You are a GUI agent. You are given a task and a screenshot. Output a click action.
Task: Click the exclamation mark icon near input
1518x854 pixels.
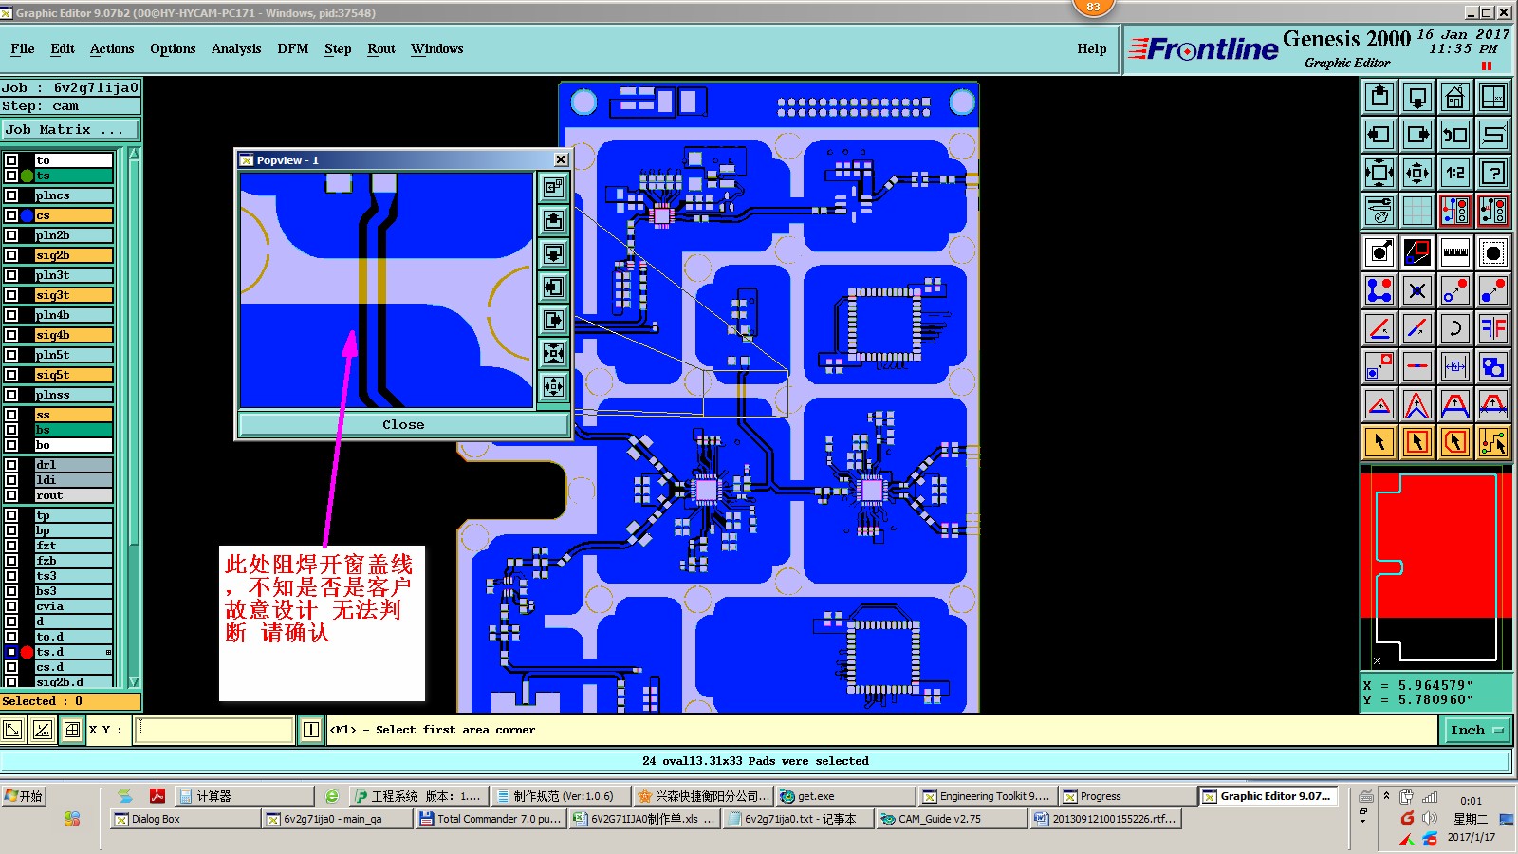tap(311, 730)
